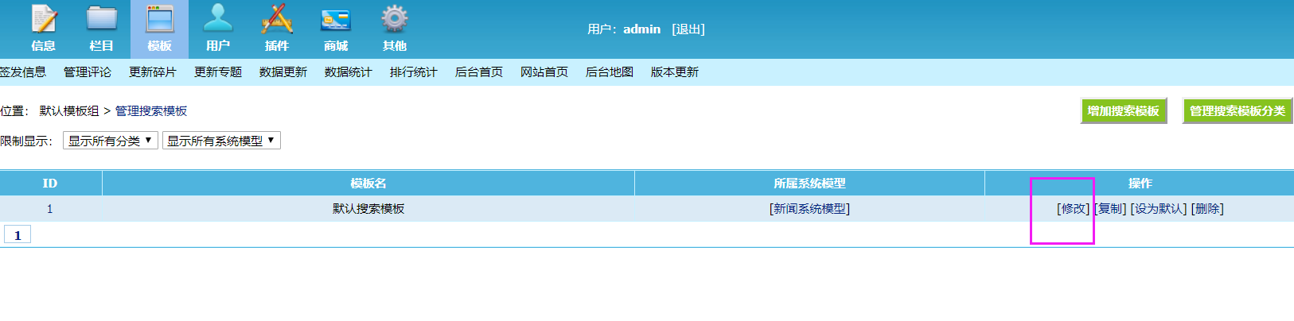Open 新闻系统模型 model link
This screenshot has height=321, width=1294.
pos(809,209)
